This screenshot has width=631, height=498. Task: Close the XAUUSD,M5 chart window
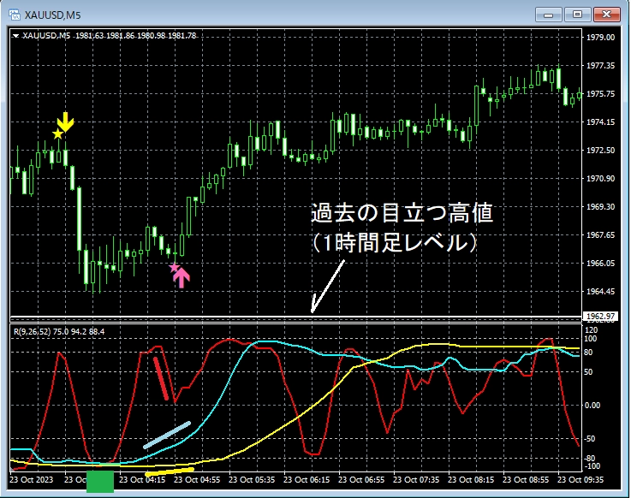click(x=606, y=15)
